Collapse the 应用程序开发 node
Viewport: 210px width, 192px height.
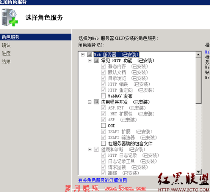click(x=89, y=102)
